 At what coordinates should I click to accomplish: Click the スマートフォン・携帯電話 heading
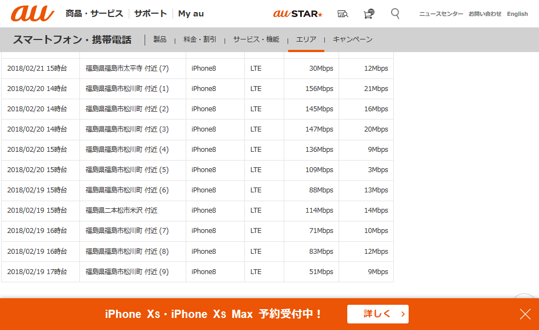pos(72,39)
